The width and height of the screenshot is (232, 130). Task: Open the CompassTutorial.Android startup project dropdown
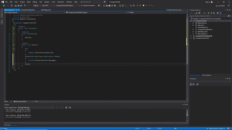pos(68,6)
